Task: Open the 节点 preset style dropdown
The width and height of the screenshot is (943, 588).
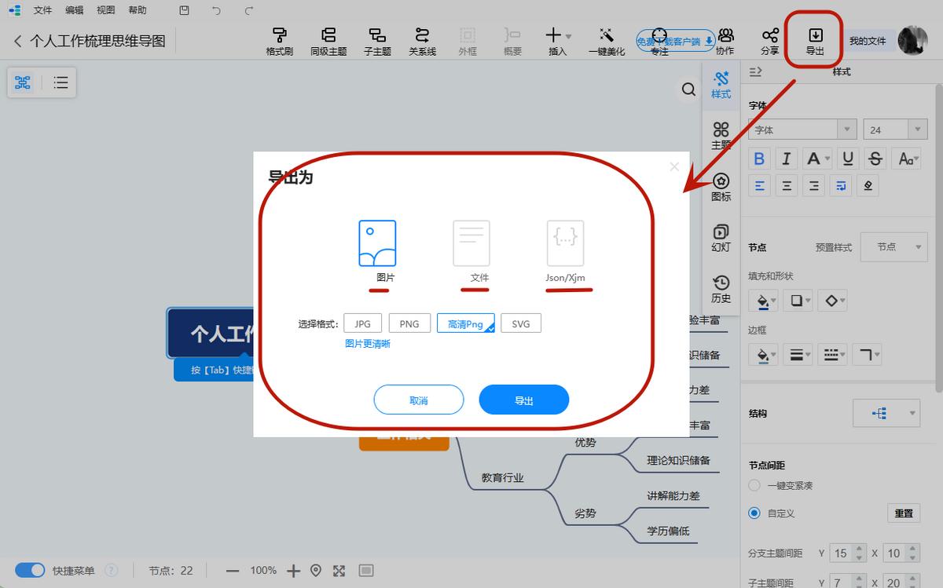Action: [x=893, y=247]
